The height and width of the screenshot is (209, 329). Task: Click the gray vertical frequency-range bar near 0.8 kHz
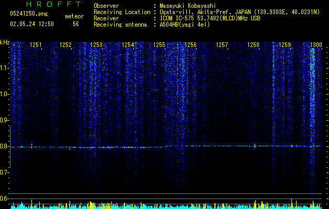pyautogui.click(x=10, y=146)
